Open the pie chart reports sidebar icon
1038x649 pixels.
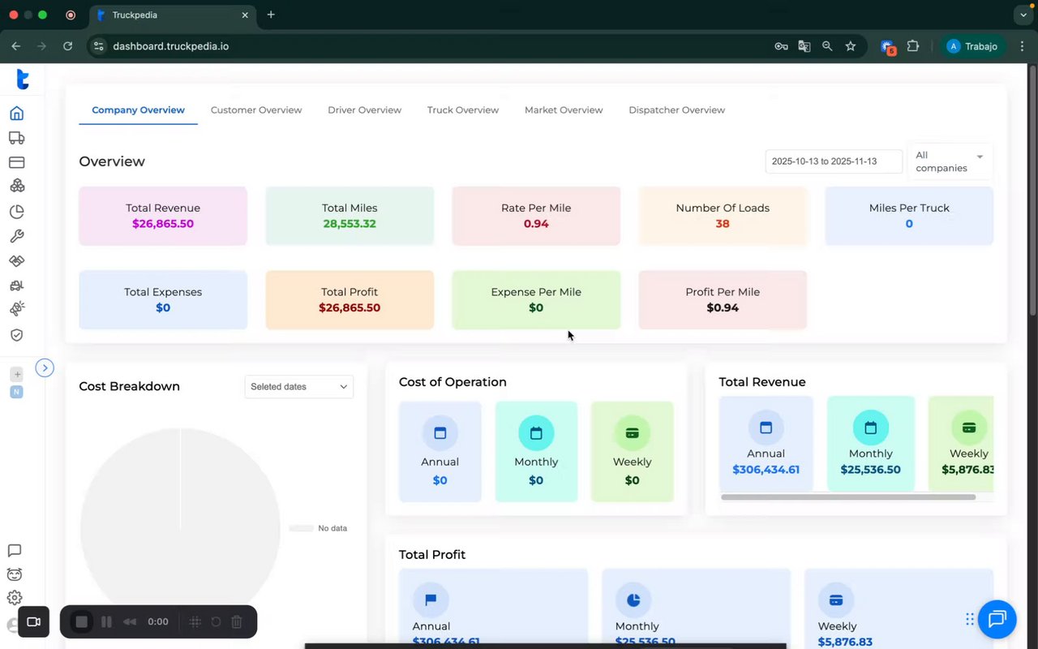(x=16, y=212)
